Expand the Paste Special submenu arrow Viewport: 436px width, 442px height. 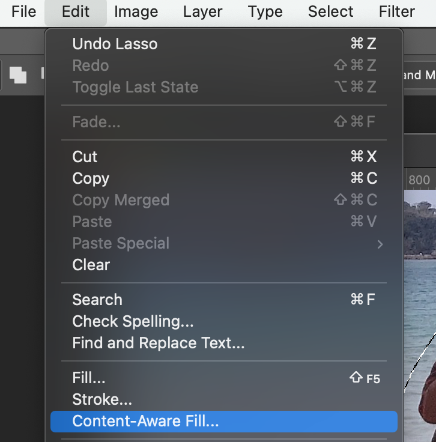(x=380, y=244)
